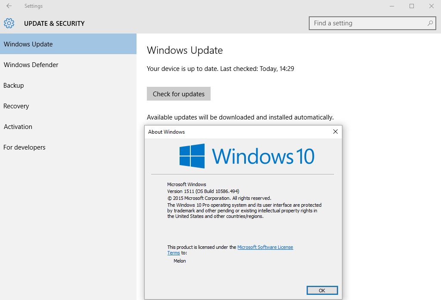Click the Windows logo in About dialog
This screenshot has width=441, height=300.
[192, 156]
